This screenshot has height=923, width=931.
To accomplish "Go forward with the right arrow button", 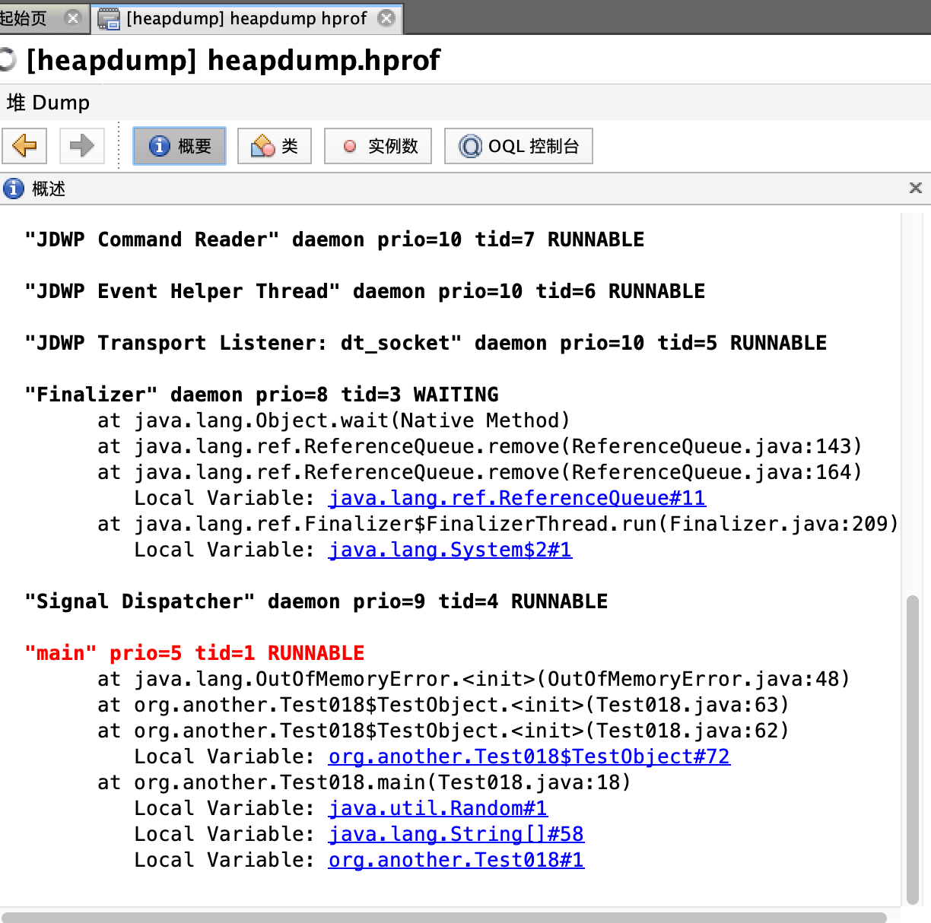I will tap(81, 145).
